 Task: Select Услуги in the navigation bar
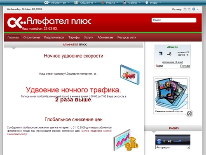pyautogui.click(x=89, y=38)
